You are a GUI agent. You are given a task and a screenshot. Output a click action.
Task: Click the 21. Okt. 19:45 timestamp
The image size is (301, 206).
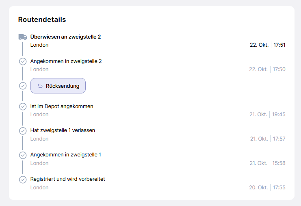[267, 115]
